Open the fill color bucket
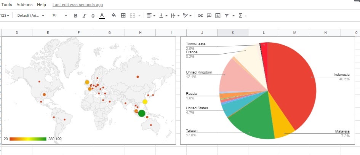This screenshot has width=360, height=155. 114,15
